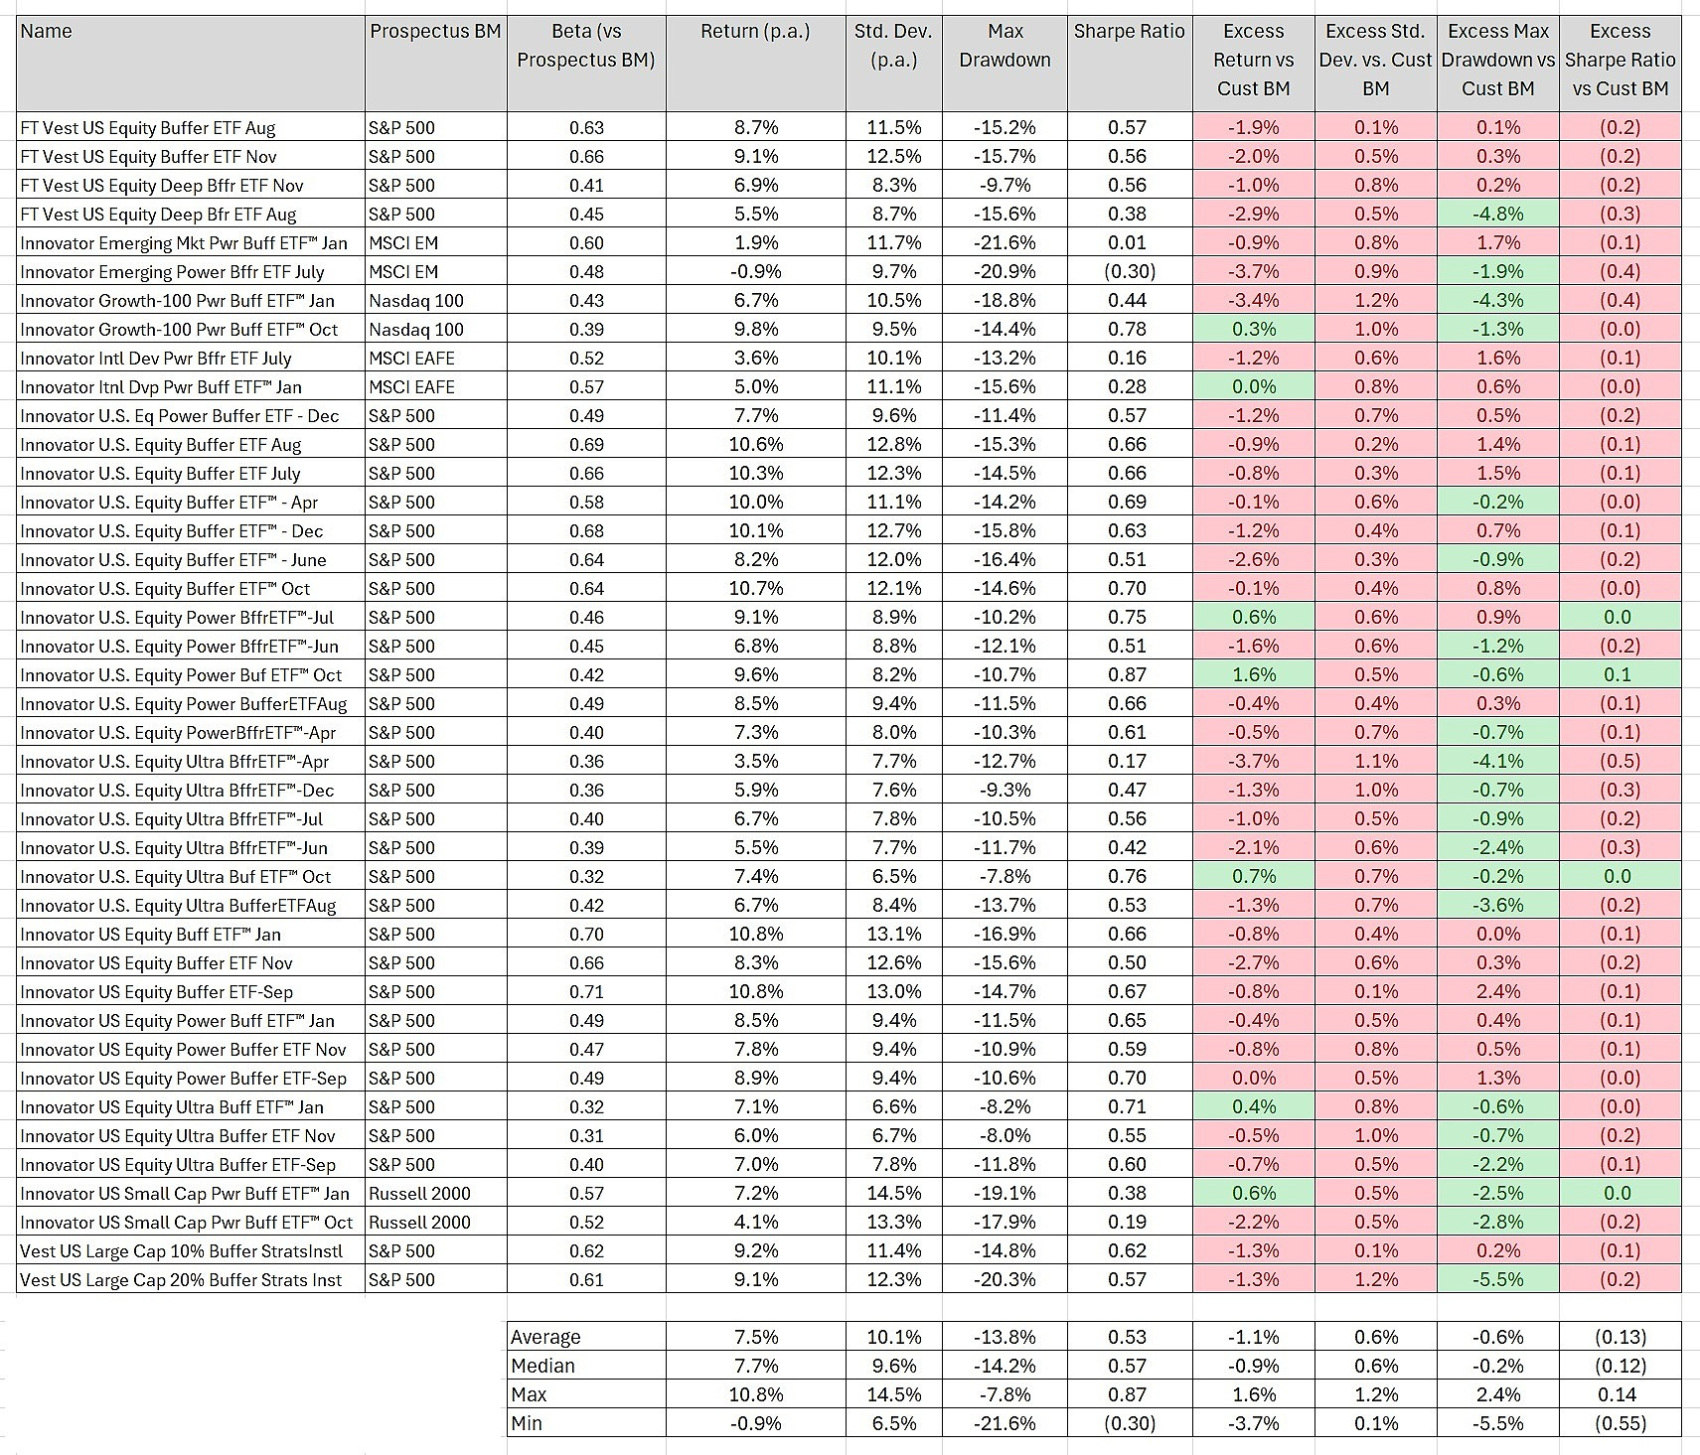Screen dimensions: 1700x1455
Task: Select Innovator U.S. Equity Ultra Buf ETF Oct name
Action: (x=191, y=876)
